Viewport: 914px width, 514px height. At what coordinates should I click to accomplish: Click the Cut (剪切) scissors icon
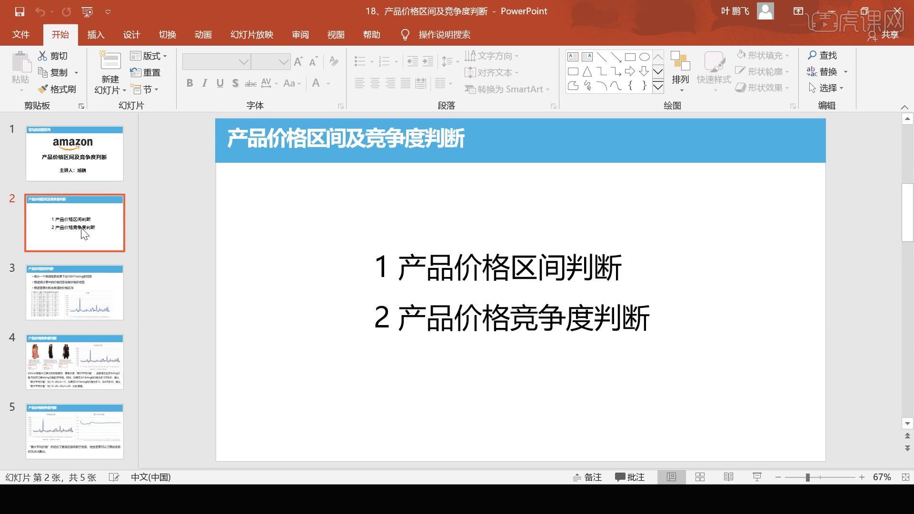point(43,56)
